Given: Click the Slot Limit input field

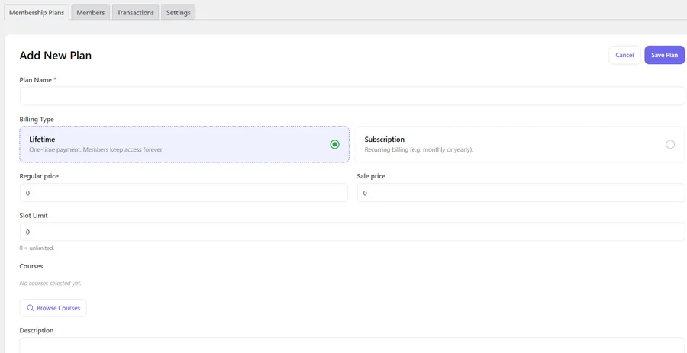Looking at the screenshot, I should (x=352, y=232).
